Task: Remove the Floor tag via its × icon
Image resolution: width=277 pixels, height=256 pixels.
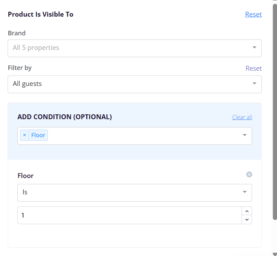Action: click(x=25, y=135)
